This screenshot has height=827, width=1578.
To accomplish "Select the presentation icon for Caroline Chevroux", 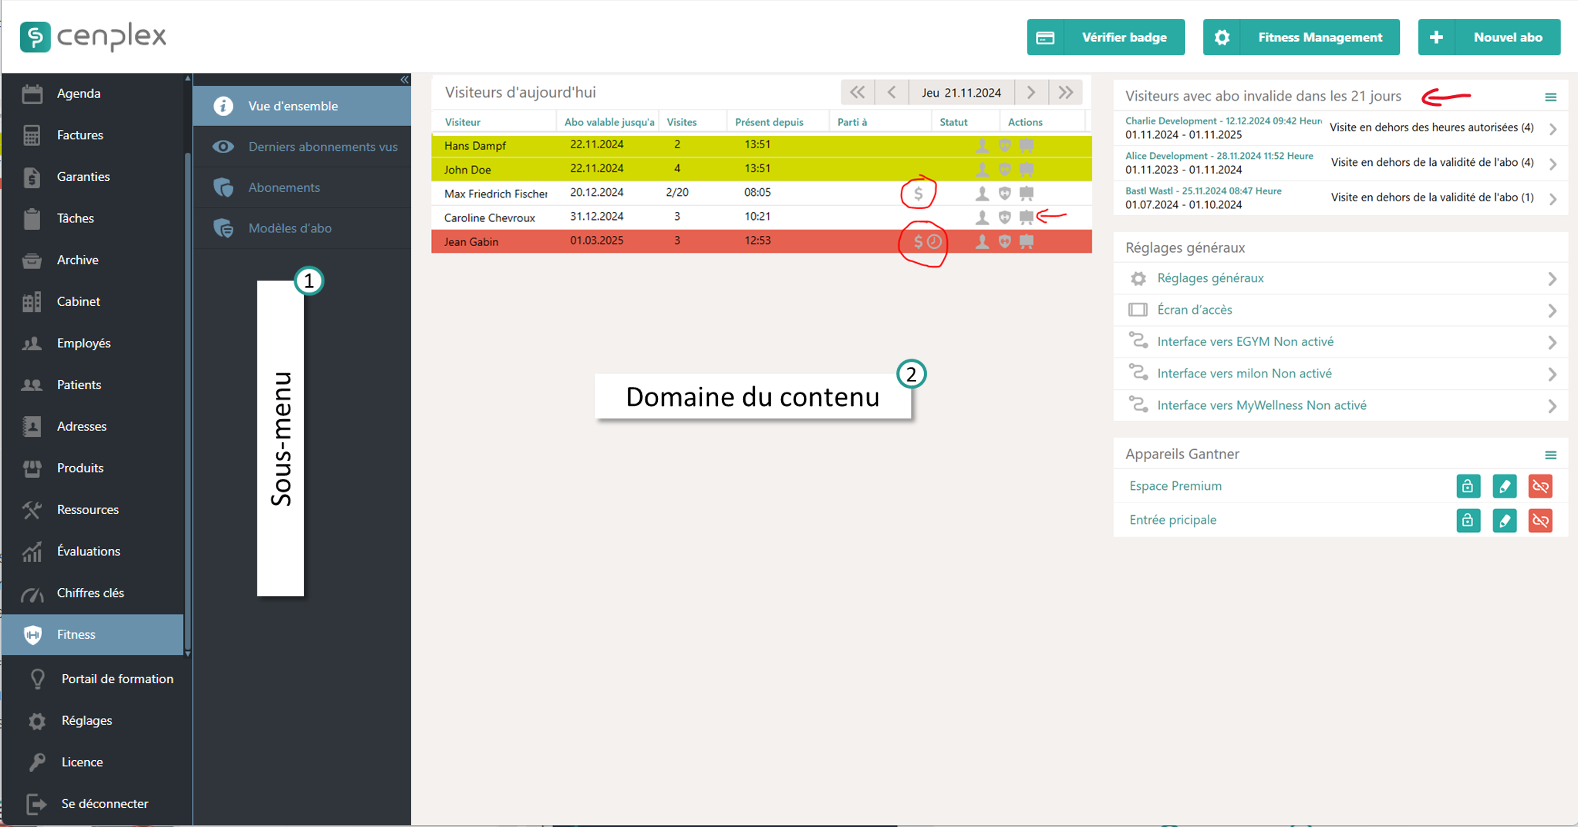I will tap(1027, 217).
